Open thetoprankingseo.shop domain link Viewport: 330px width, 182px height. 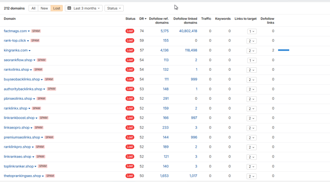point(22,176)
